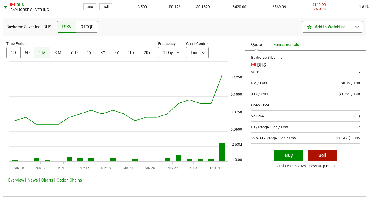
Task: Select the 3Y time period
Action: [x=103, y=53]
